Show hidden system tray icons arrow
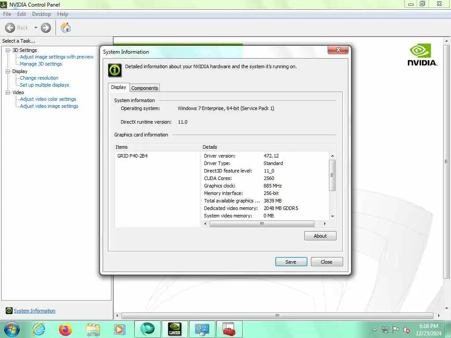The image size is (451, 338). [x=375, y=330]
